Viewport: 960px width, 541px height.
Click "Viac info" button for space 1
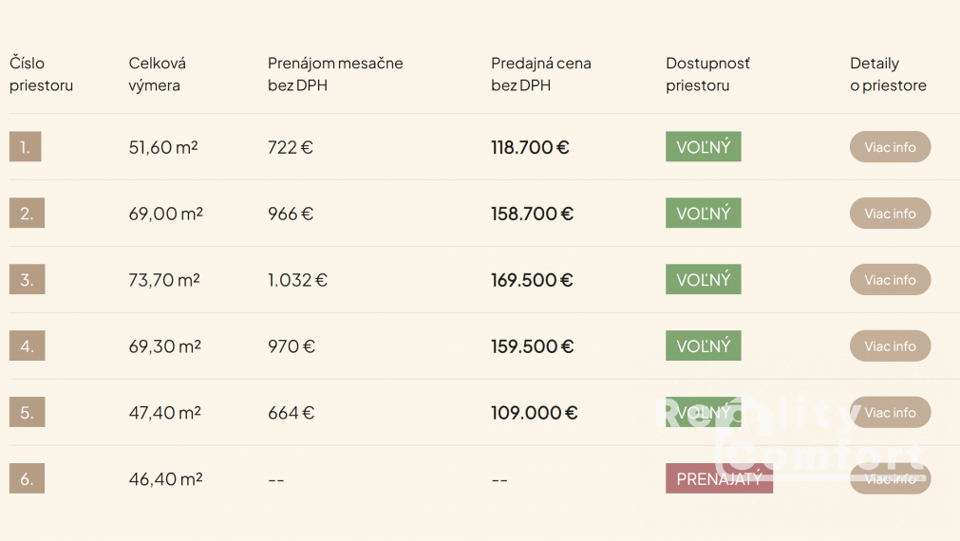pos(890,147)
